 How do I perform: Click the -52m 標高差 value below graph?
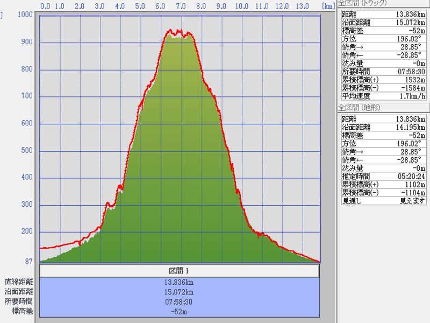pos(179,311)
